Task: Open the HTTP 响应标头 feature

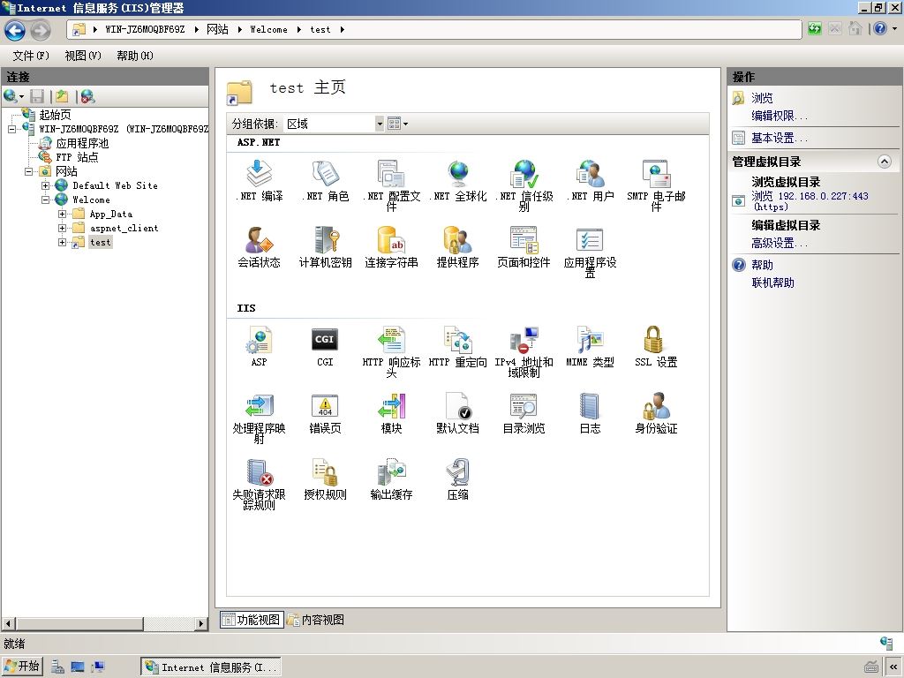Action: (x=391, y=351)
